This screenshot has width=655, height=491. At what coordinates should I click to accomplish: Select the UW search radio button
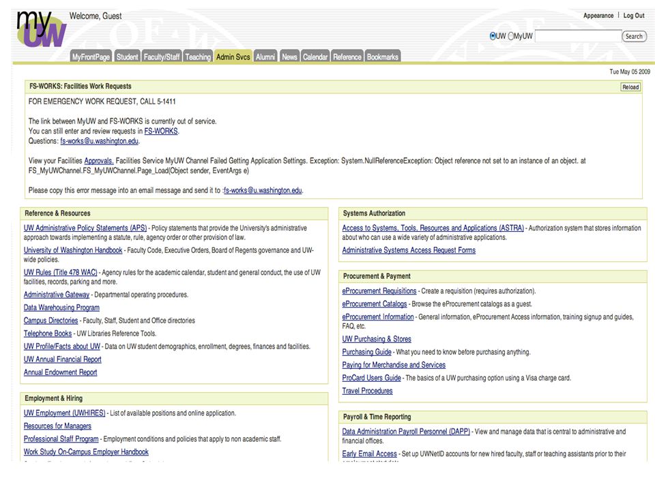click(493, 36)
